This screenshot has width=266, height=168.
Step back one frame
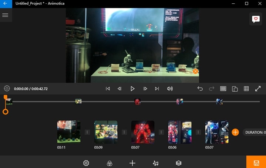[x=119, y=89]
